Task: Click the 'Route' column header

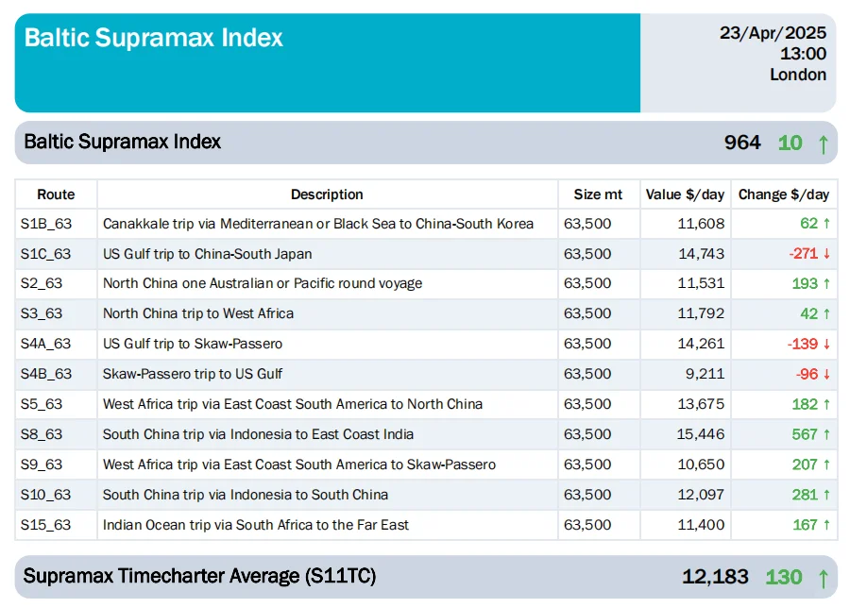Action: point(56,194)
